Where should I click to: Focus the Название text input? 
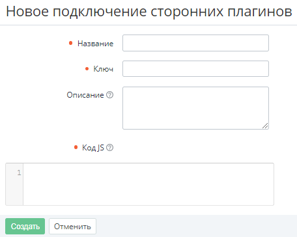pos(195,43)
